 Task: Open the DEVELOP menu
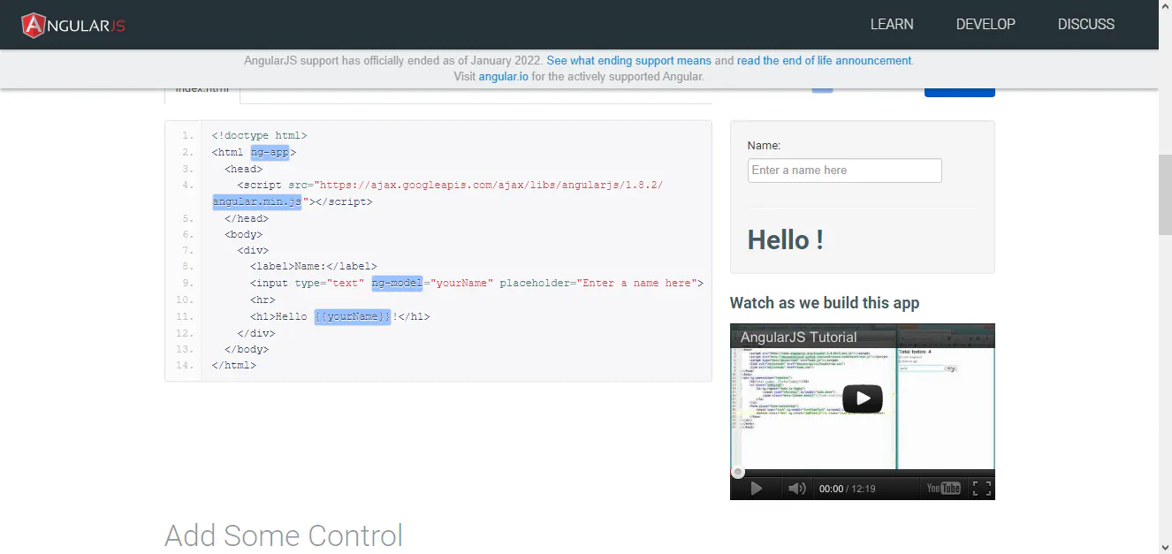986,24
